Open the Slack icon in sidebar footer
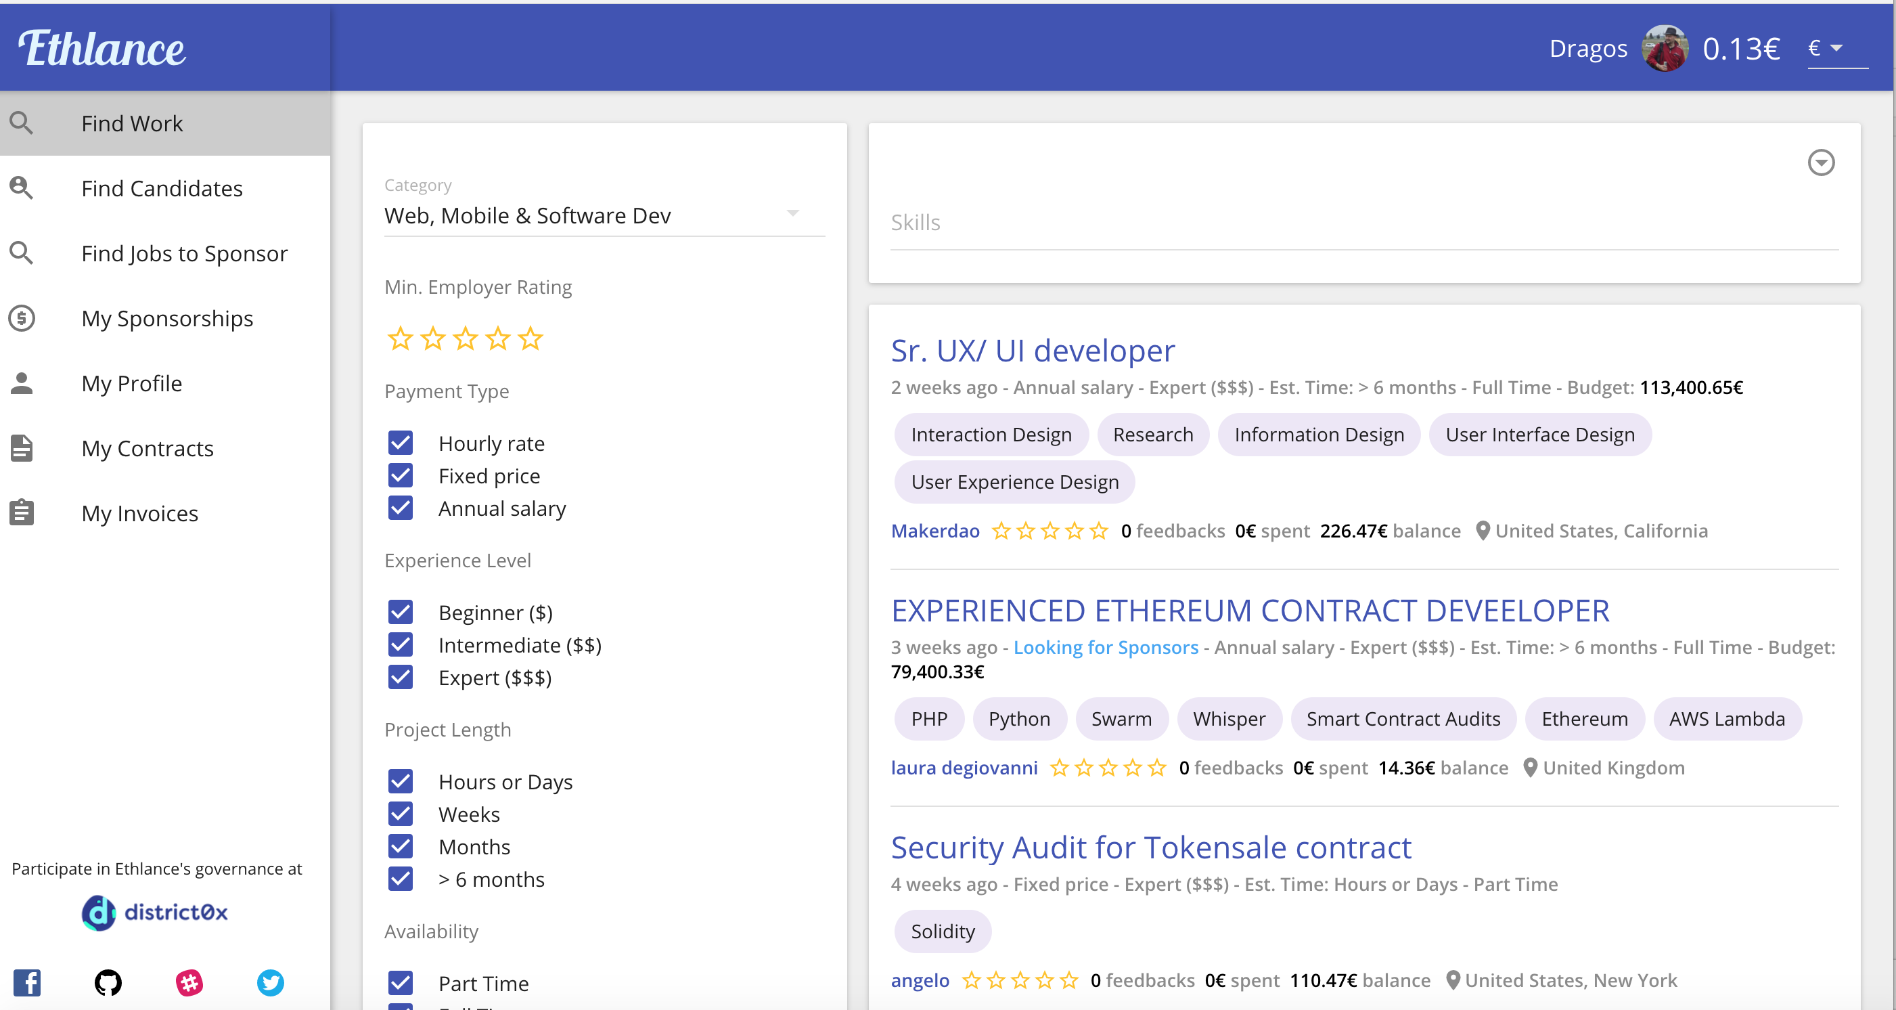Image resolution: width=1896 pixels, height=1010 pixels. [189, 982]
